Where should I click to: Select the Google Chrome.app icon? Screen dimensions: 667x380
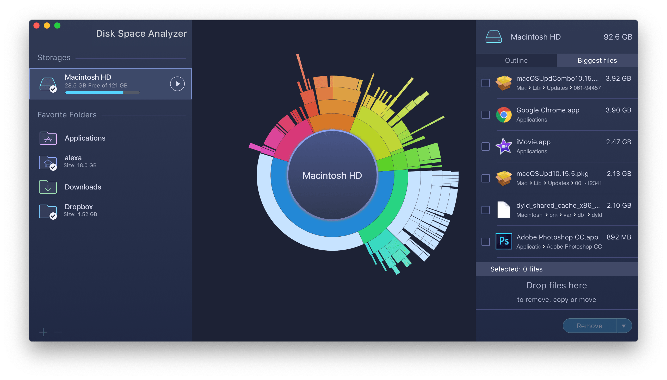[x=504, y=115]
